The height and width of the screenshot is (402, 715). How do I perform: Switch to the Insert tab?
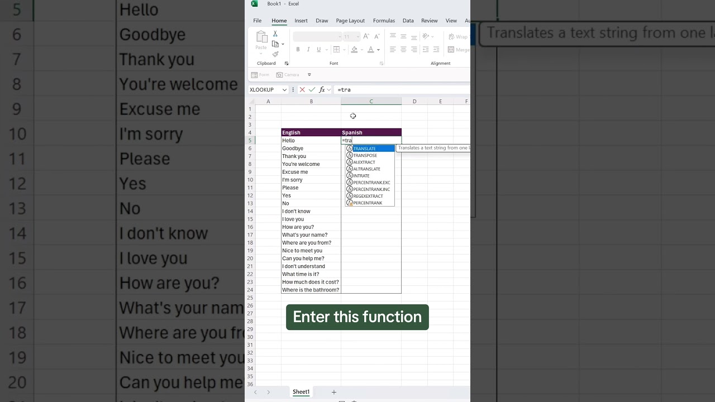point(301,21)
